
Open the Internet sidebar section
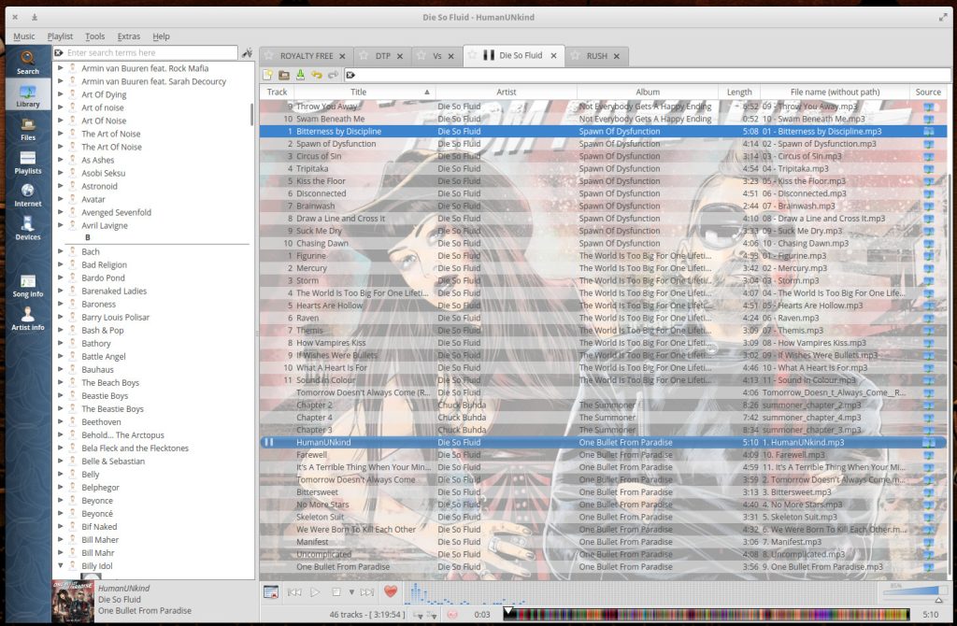(x=28, y=193)
